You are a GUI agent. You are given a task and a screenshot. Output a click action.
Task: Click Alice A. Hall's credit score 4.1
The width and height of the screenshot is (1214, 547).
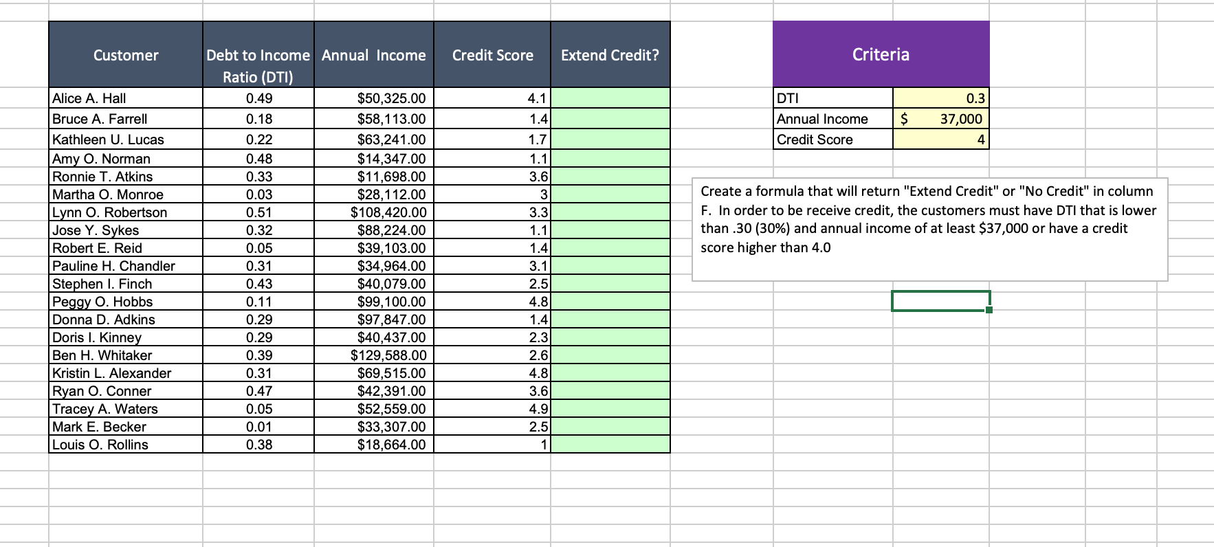pos(492,98)
